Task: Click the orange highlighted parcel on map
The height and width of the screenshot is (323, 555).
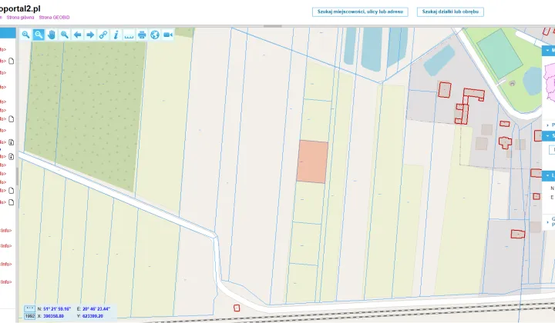Action: [x=312, y=161]
